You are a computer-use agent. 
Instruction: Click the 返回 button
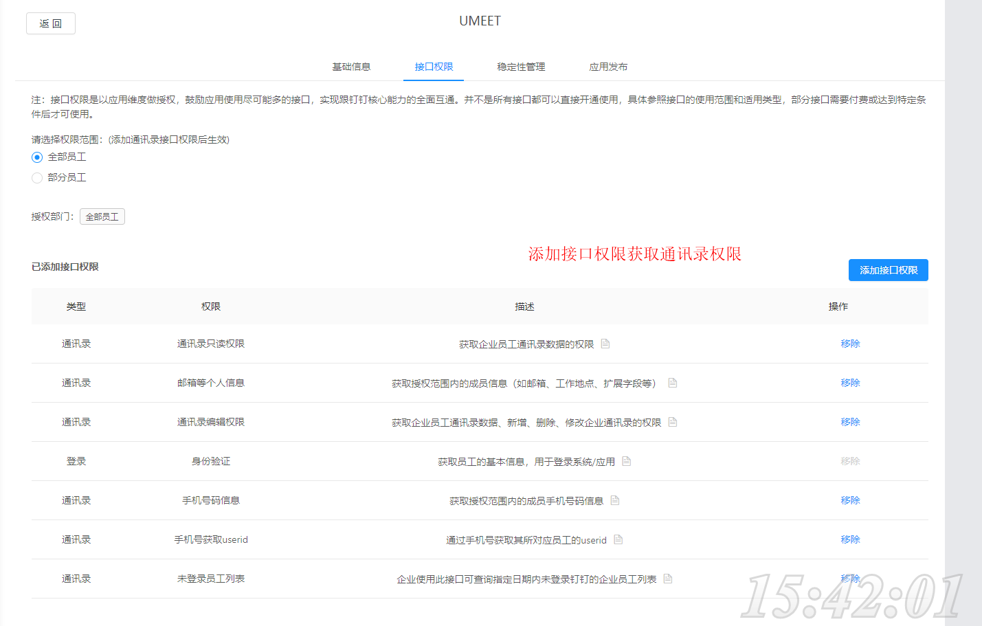tap(51, 23)
